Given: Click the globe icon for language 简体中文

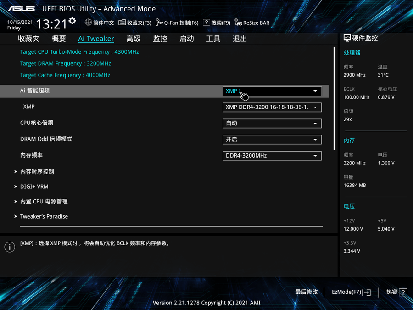Looking at the screenshot, I should [89, 23].
